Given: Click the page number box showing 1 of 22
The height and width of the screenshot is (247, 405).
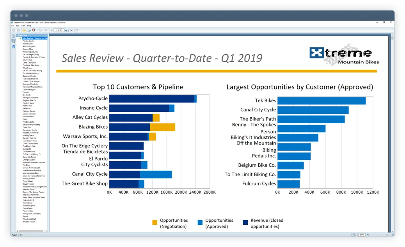Looking at the screenshot, I should tap(59, 30).
